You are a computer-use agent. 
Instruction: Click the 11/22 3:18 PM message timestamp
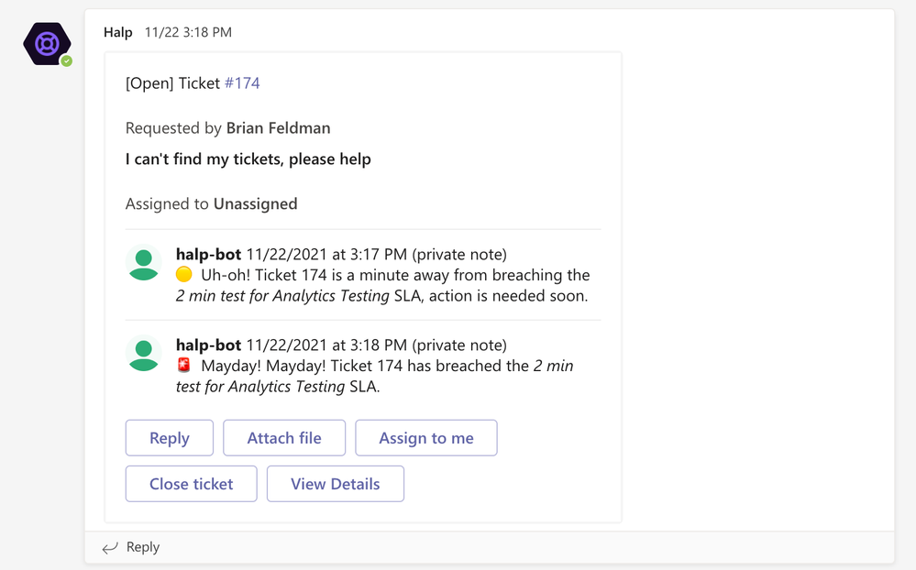coord(188,32)
